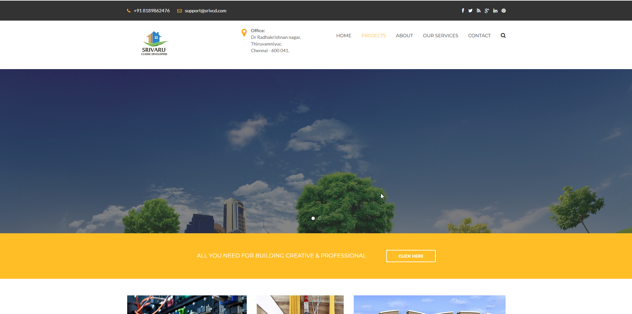The height and width of the screenshot is (314, 632).
Task: Open the Our Services menu
Action: tap(440, 36)
